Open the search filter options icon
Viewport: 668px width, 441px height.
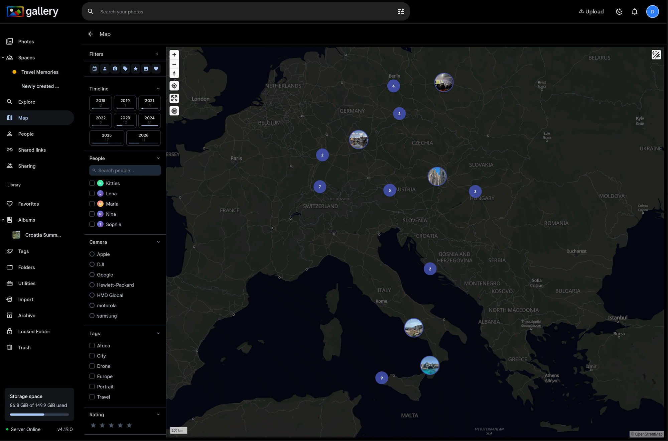401,11
